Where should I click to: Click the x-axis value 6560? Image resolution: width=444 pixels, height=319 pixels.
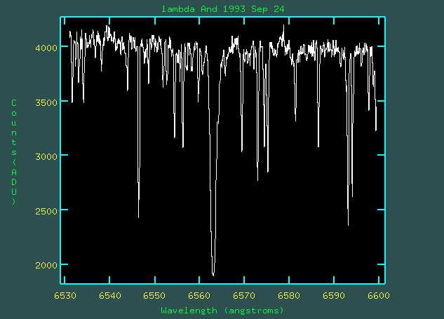[199, 296]
